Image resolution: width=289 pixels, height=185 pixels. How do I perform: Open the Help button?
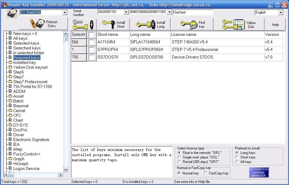(x=275, y=24)
